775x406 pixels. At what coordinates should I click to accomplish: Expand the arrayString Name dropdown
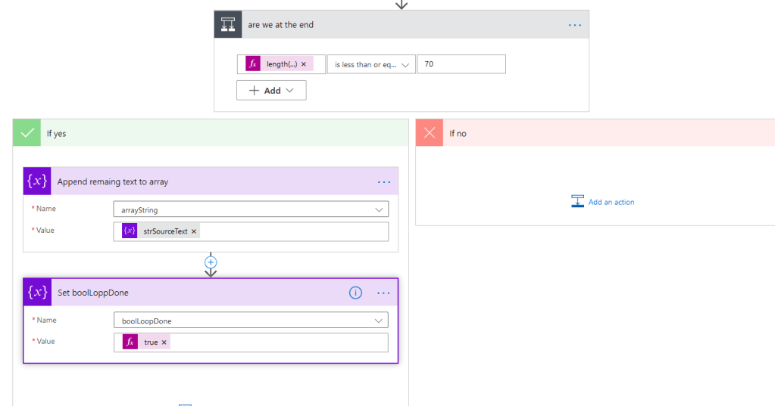pos(379,209)
